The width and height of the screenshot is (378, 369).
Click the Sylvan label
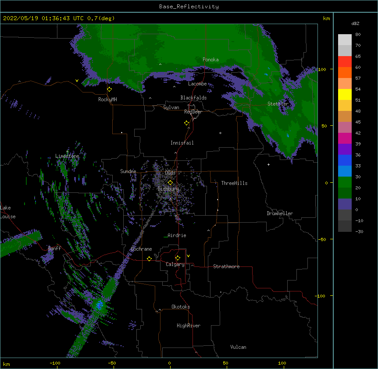[171, 107]
